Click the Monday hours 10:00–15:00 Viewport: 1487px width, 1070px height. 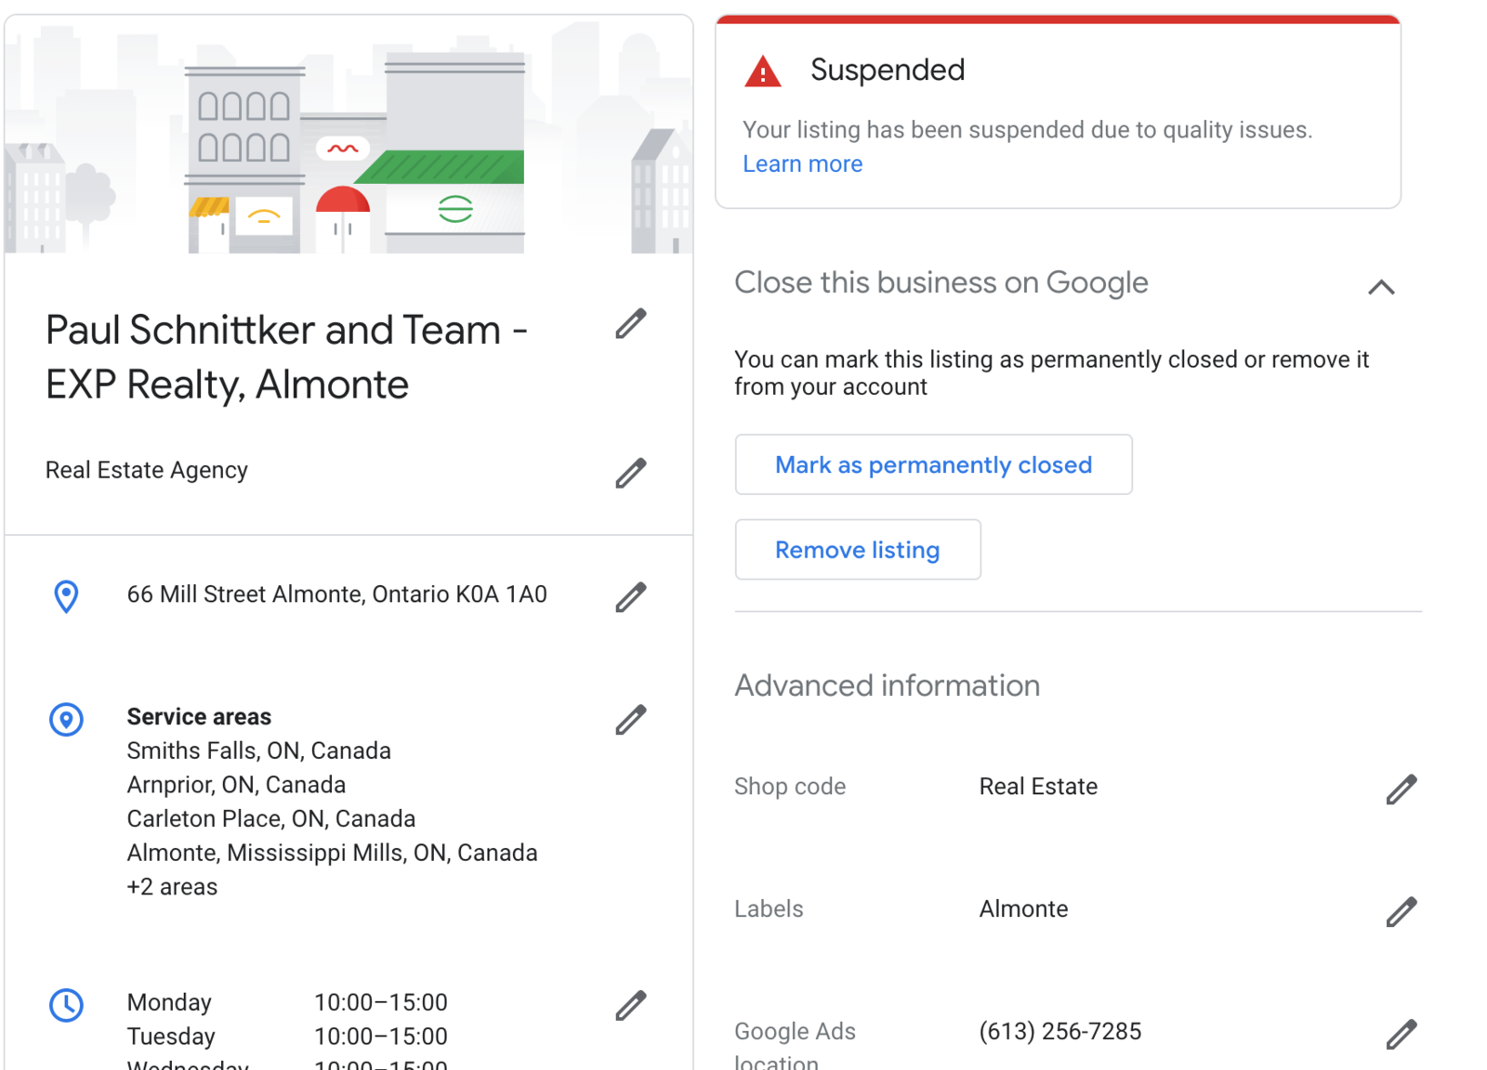pyautogui.click(x=380, y=1002)
